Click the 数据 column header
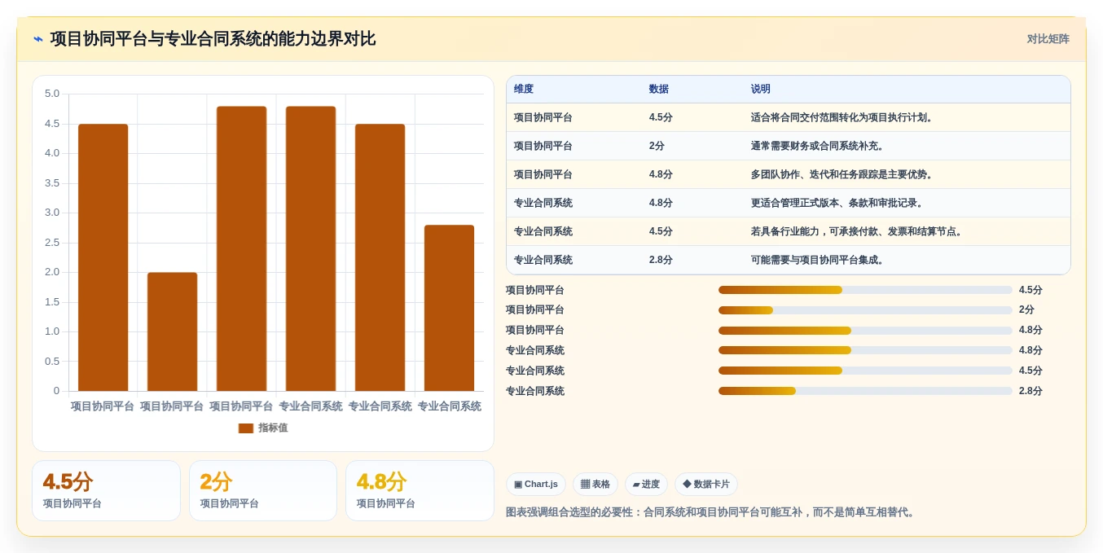The height and width of the screenshot is (553, 1103). point(659,90)
